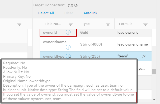Open the fx formula editor for "team"
The image size is (160, 104).
[x=144, y=56]
